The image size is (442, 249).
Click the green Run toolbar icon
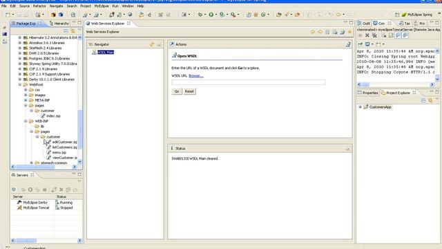[x=211, y=15]
